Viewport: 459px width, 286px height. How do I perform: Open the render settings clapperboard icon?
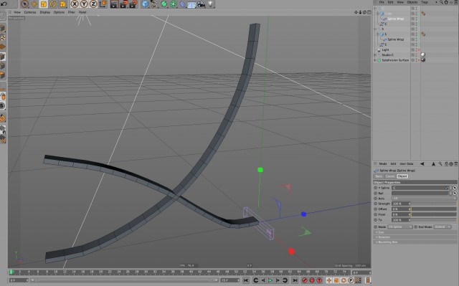point(133,4)
